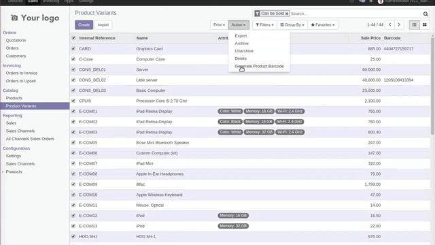Open the Bose Mini Bluetooth Speaker record
The image size is (435, 245).
pyautogui.click(x=162, y=142)
